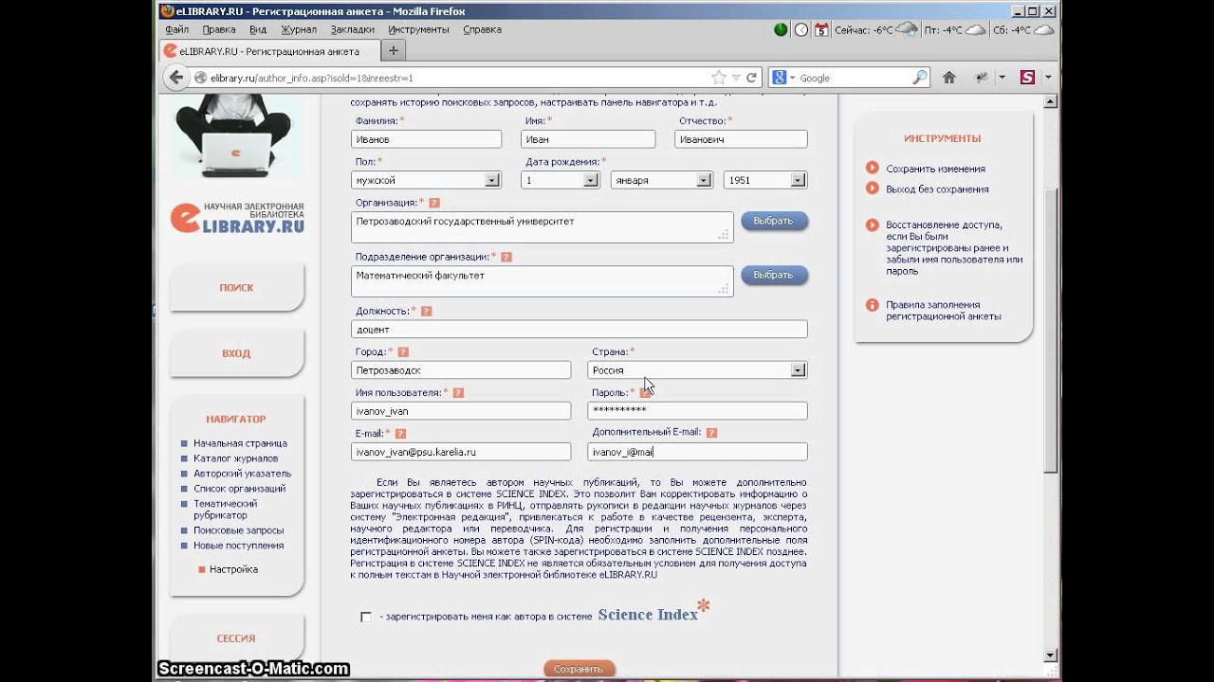Click Выход без сохранения link
Viewport: 1214px width, 682px height.
[937, 189]
